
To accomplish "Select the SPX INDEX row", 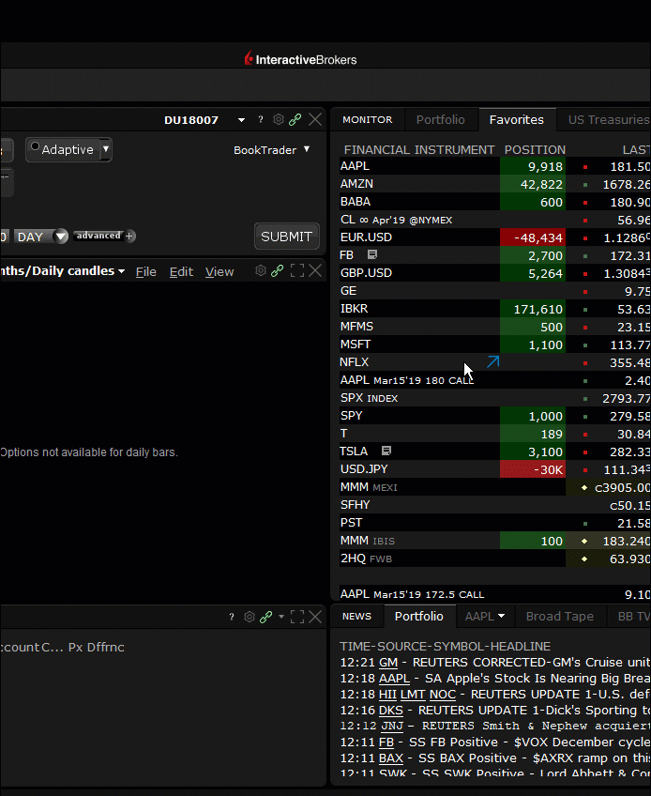I will point(494,398).
